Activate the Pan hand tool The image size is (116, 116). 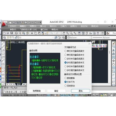pyautogui.click(x=64, y=33)
